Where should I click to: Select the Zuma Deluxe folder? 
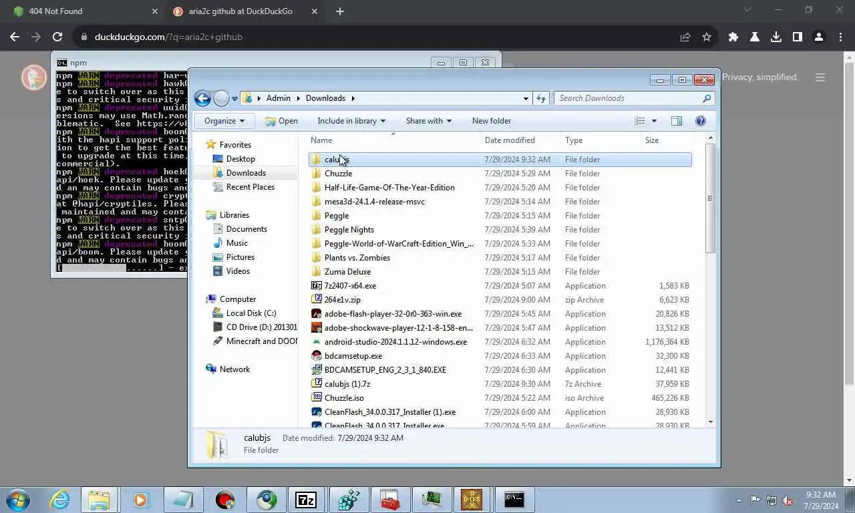tap(500, 272)
